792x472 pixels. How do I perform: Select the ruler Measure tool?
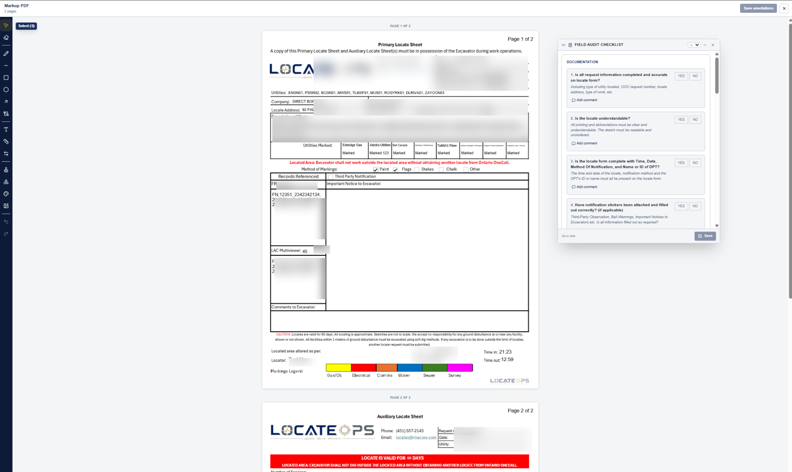[6, 142]
